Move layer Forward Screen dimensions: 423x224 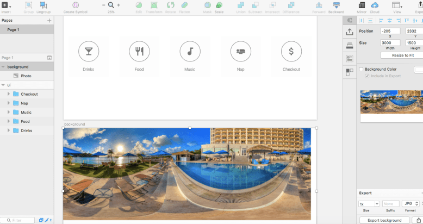click(x=319, y=5)
